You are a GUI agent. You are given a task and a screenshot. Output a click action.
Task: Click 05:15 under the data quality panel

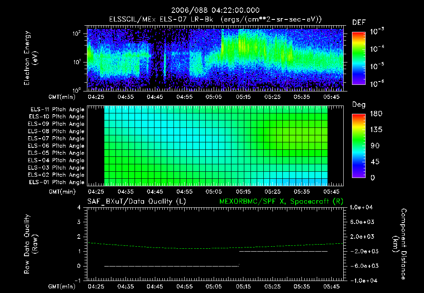[x=243, y=286]
